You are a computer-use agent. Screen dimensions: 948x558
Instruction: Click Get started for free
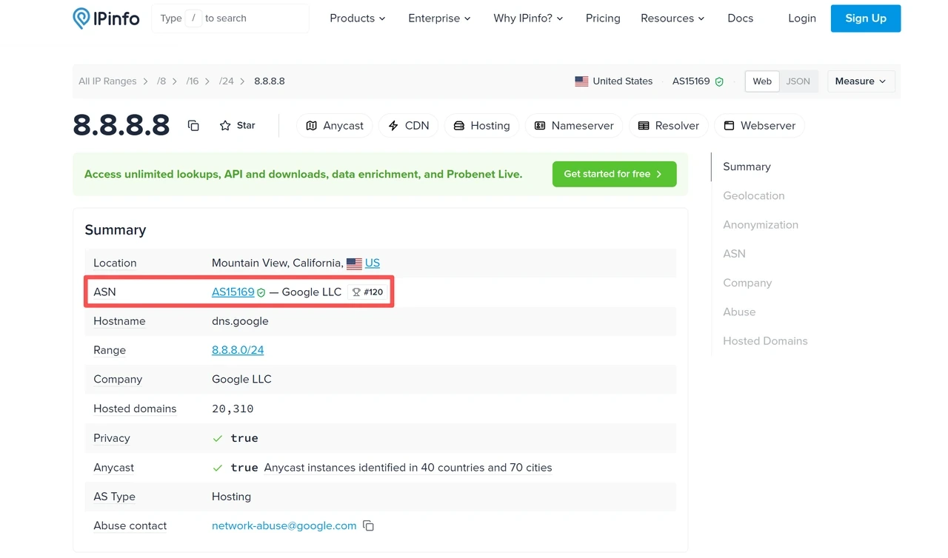[614, 174]
